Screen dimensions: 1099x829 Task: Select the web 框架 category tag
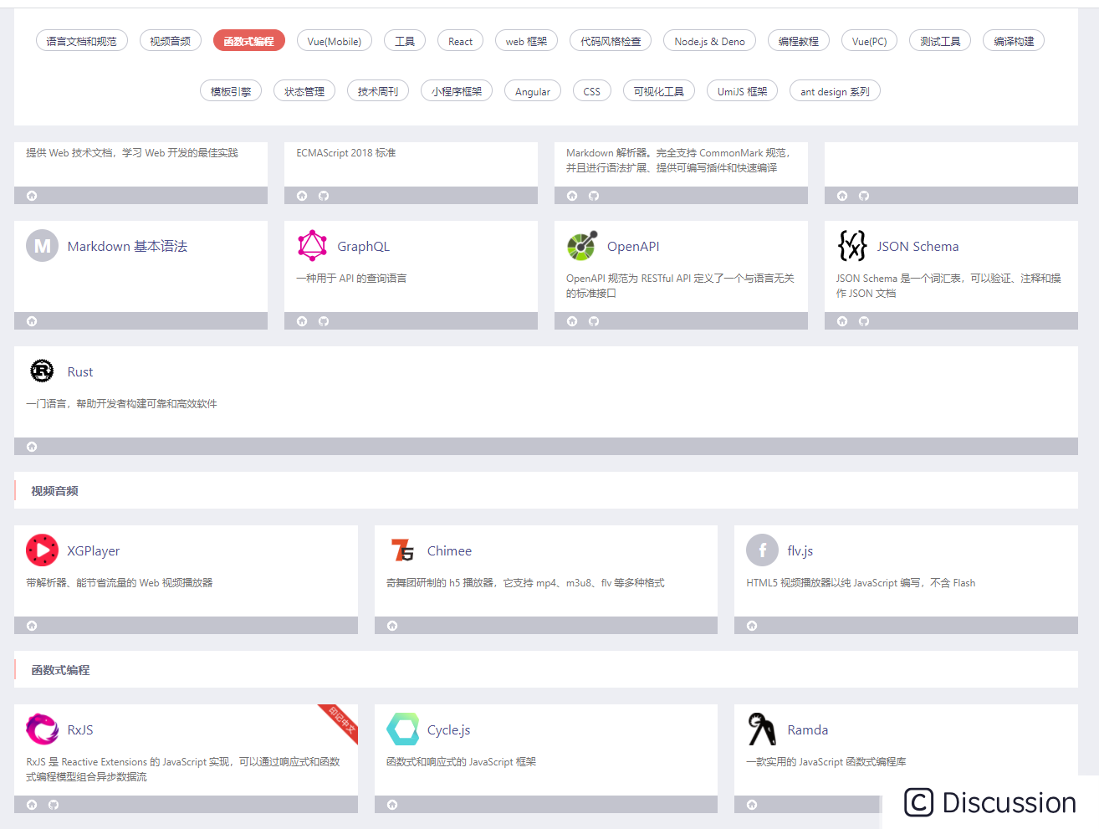point(527,41)
